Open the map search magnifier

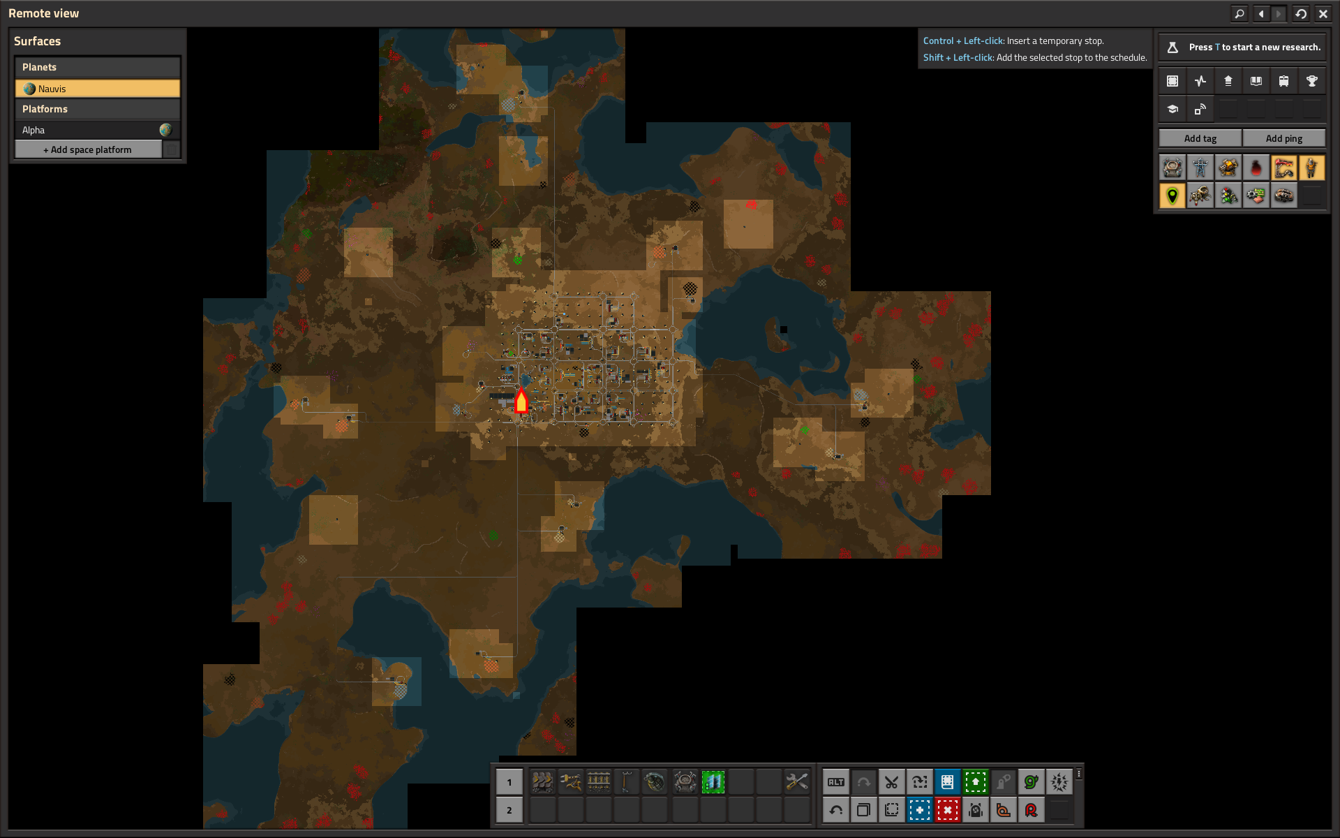pyautogui.click(x=1239, y=13)
